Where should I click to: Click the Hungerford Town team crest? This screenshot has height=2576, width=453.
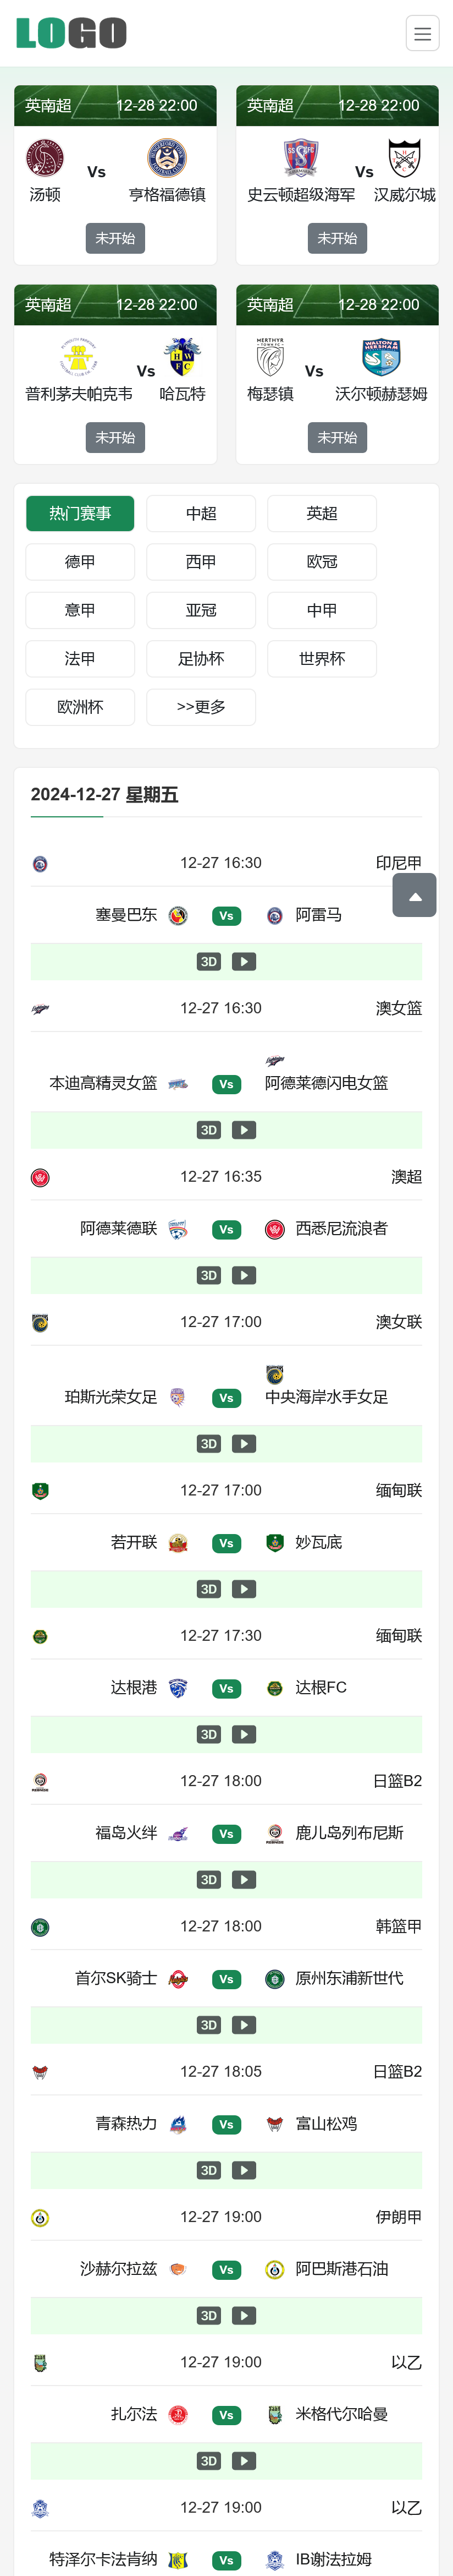167,158
